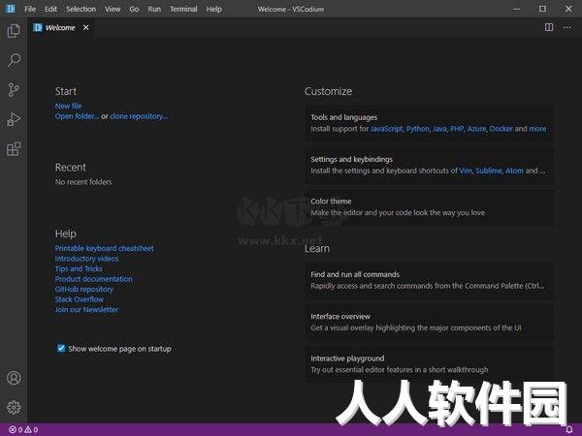This screenshot has width=582, height=436.
Task: Click the notifications bell in status bar
Action: 569,429
